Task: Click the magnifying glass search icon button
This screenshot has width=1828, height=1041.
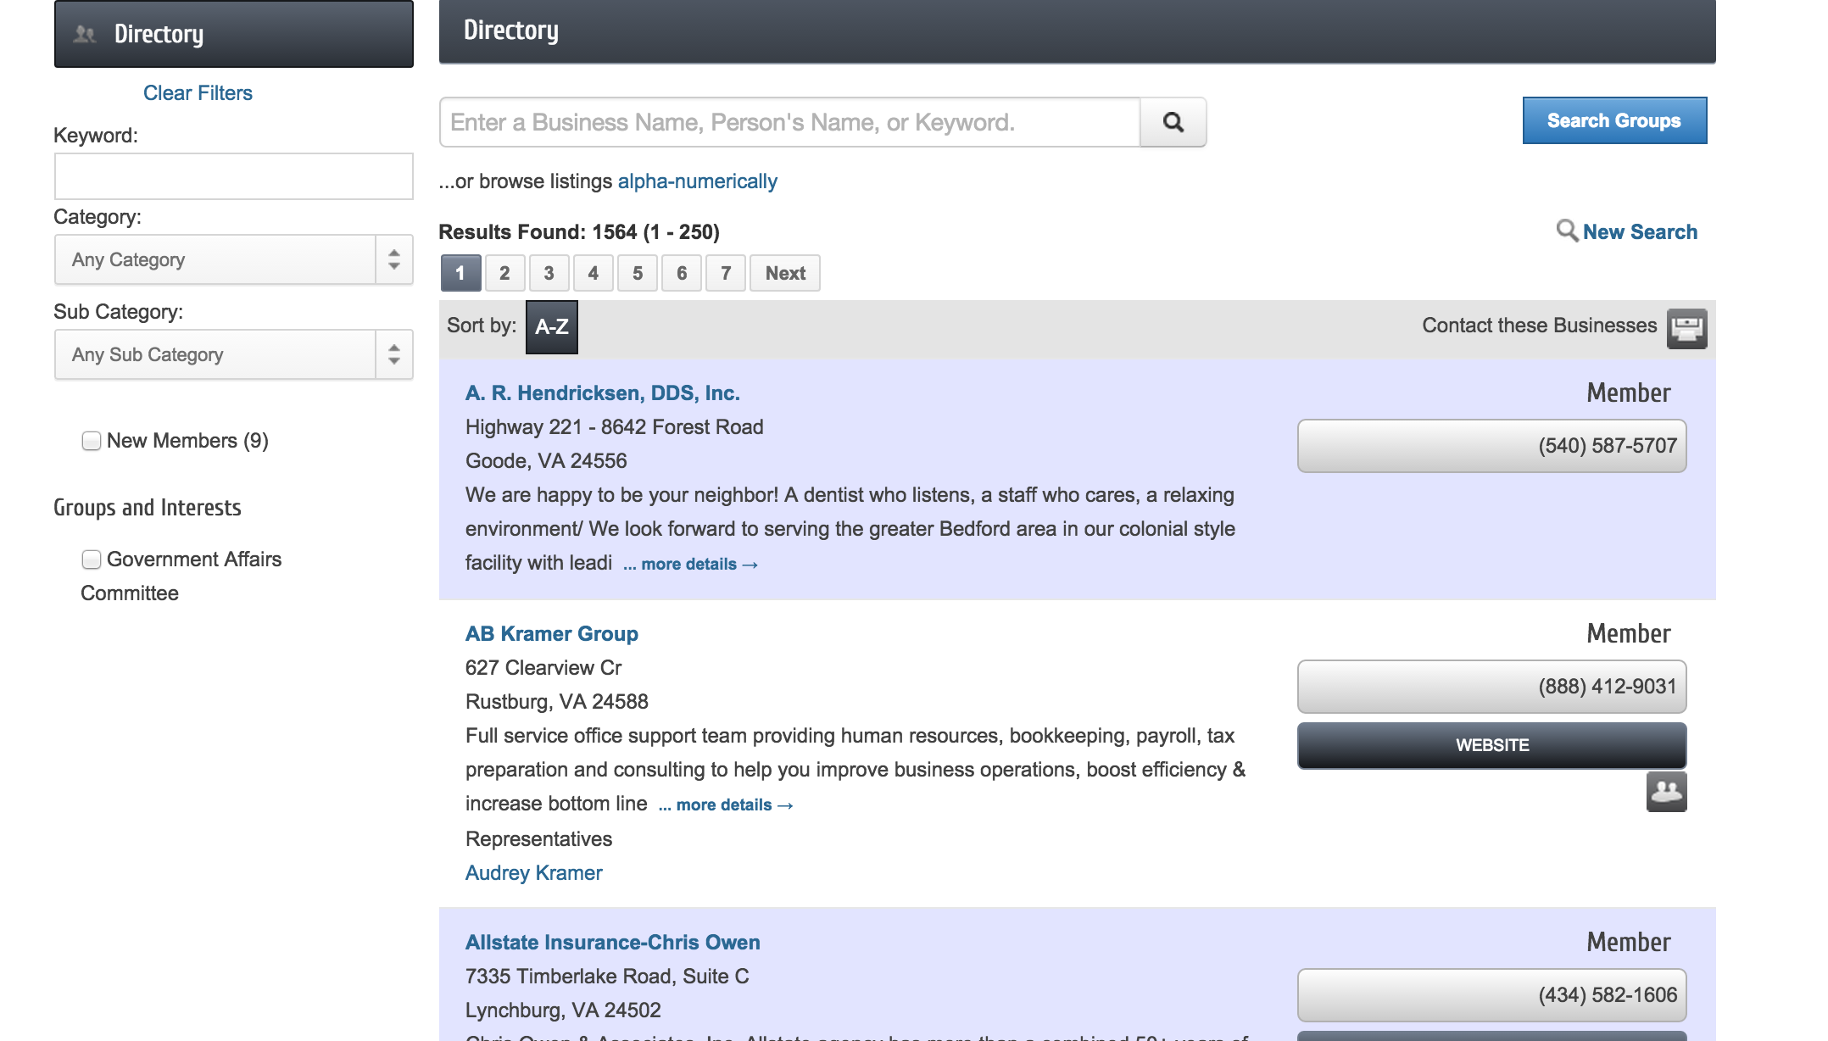Action: [x=1173, y=122]
